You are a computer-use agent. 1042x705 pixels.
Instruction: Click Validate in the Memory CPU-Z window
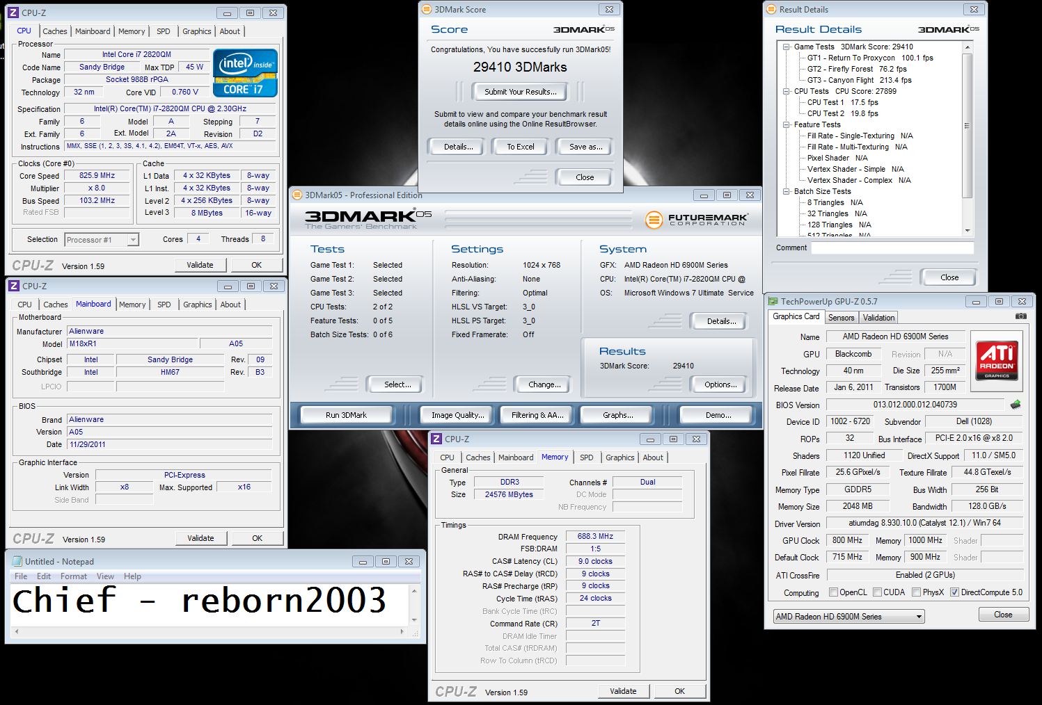coord(623,691)
